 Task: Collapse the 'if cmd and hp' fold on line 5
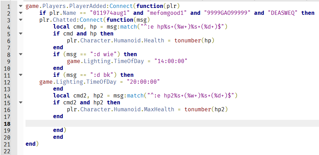(x=20, y=33)
